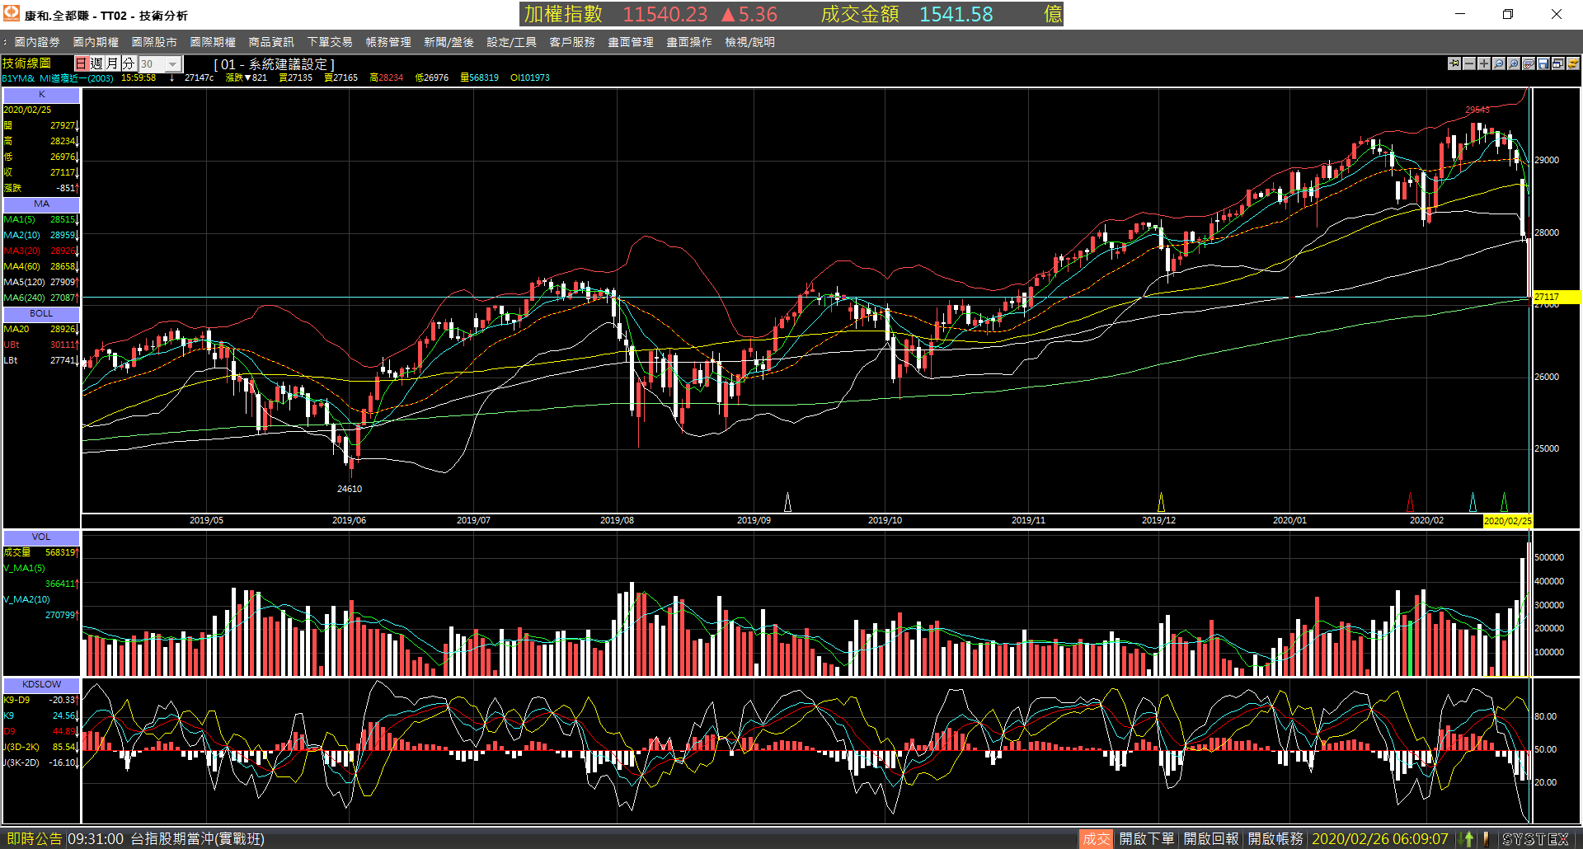Click the BOLL indicator panel header
This screenshot has width=1583, height=849.
tap(41, 314)
